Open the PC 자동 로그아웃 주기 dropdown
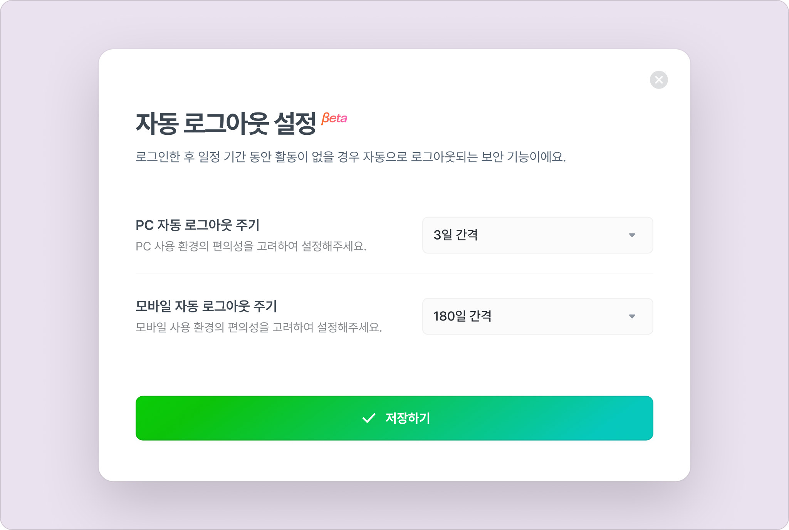 [537, 235]
